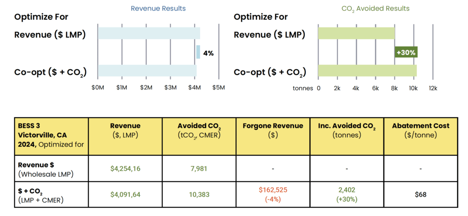The height and width of the screenshot is (216, 468).
Task: Click the 12k axis label
Action: point(432,87)
